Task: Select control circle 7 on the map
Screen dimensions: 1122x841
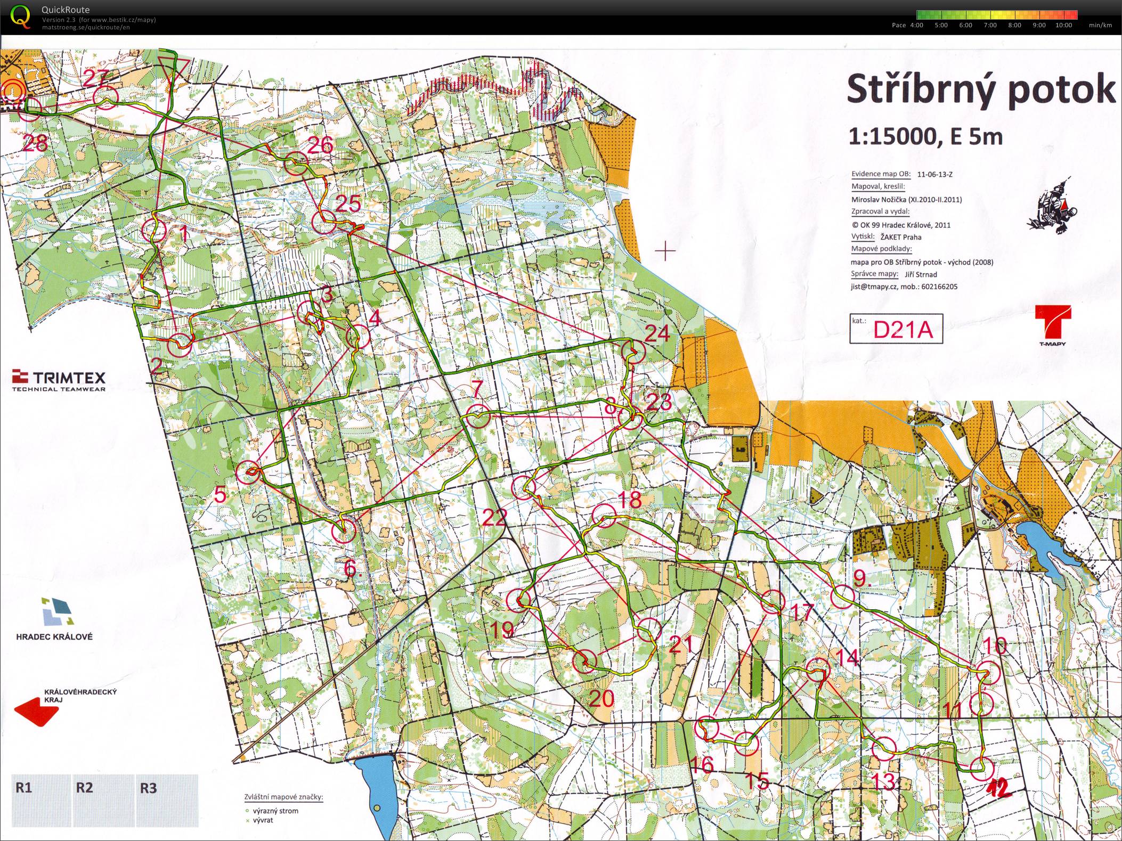Action: pyautogui.click(x=477, y=417)
